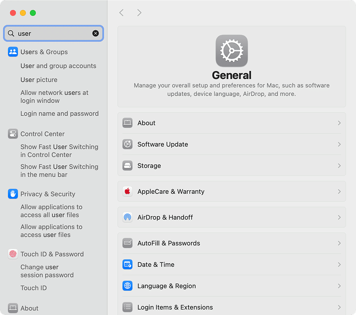356x315 pixels.
Task: Click the AirDrop & Handoff icon
Action: point(127,217)
